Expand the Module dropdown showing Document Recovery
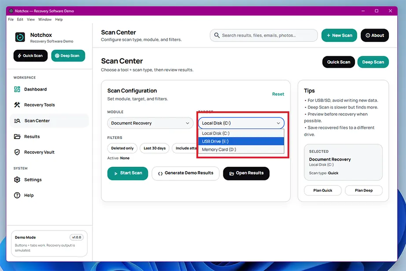This screenshot has width=406, height=271. [150, 123]
